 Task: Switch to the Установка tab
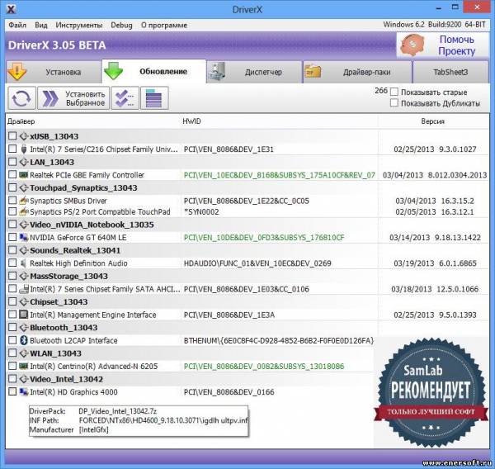click(x=54, y=72)
